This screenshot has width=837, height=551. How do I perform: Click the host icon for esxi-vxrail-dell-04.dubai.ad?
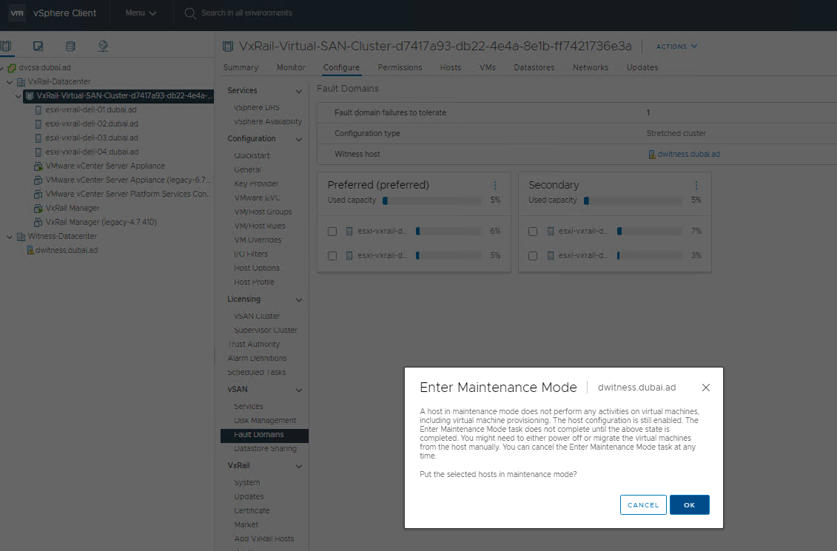(x=38, y=152)
